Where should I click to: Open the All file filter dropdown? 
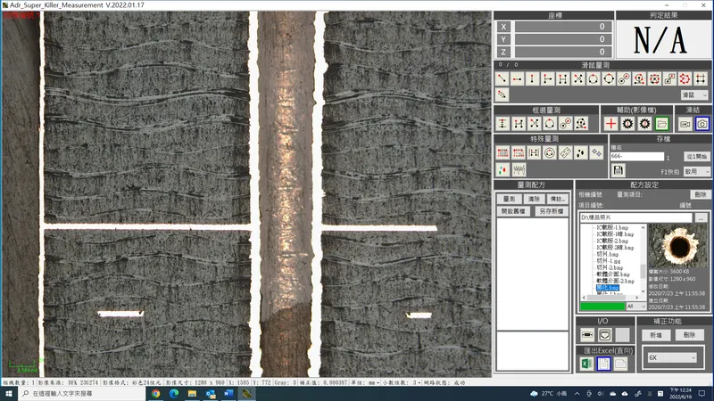click(x=635, y=306)
